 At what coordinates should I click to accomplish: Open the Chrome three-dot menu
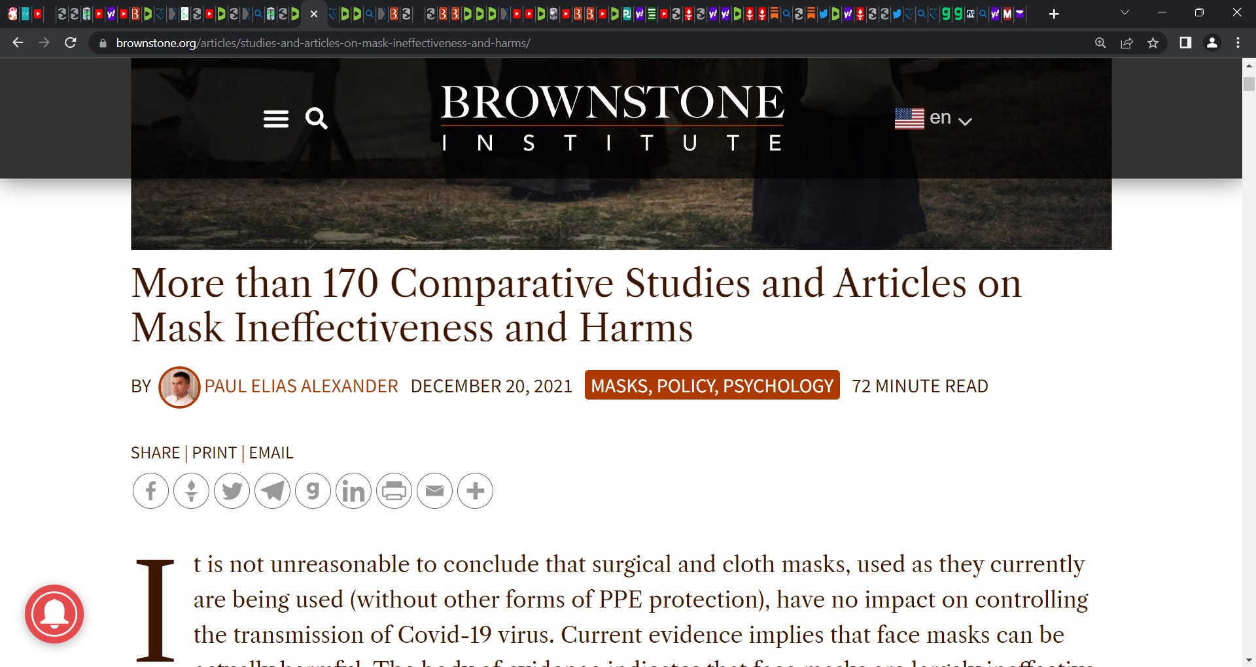click(1238, 43)
